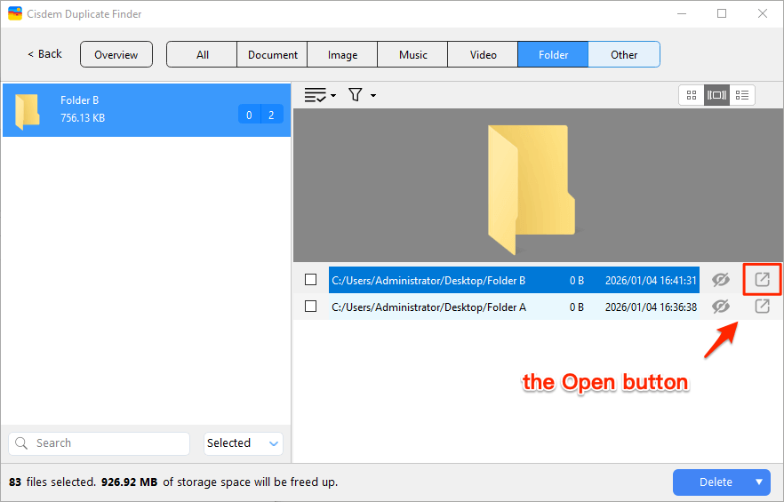The image size is (784, 502).
Task: Select the C:/Users/Administrator/Desktop/Folder B path
Action: pos(428,281)
